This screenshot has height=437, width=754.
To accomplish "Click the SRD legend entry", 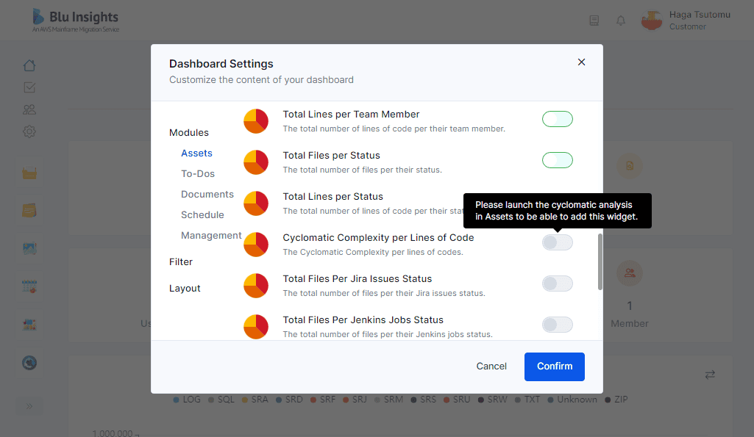I will pos(289,400).
